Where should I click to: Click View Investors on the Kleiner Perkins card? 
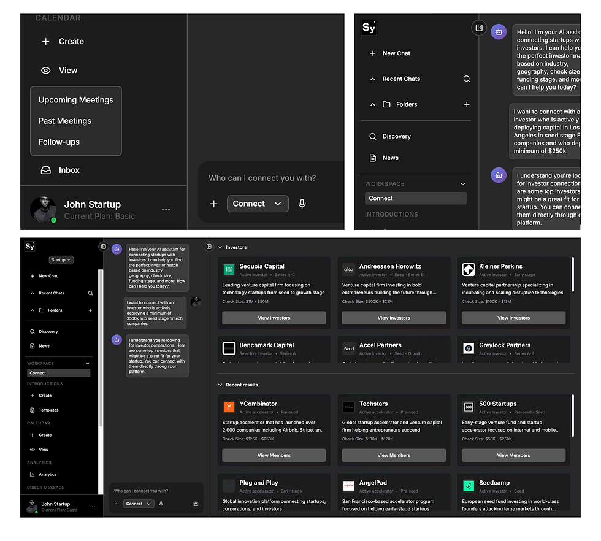click(x=514, y=318)
